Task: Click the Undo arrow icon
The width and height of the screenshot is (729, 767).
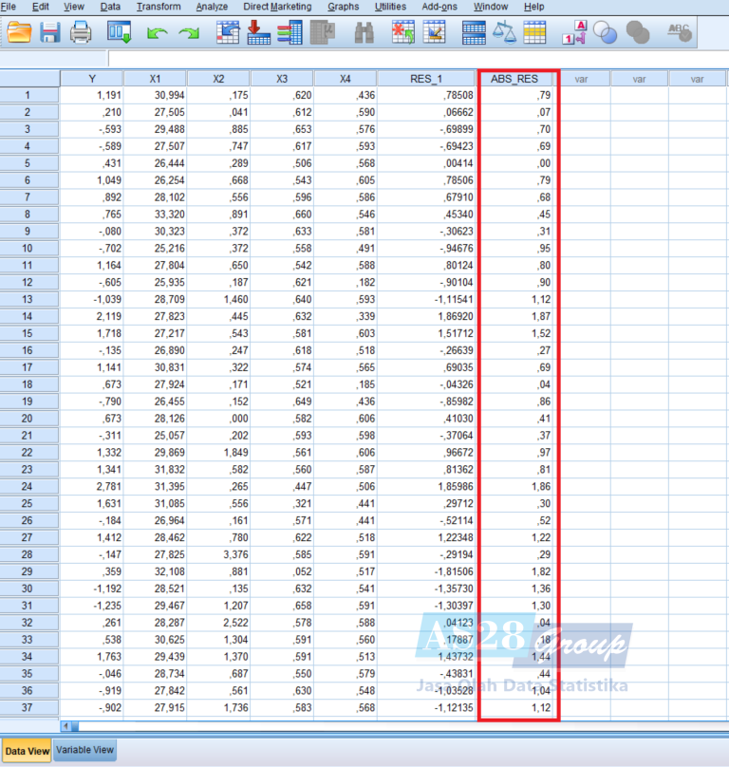Action: coord(157,33)
